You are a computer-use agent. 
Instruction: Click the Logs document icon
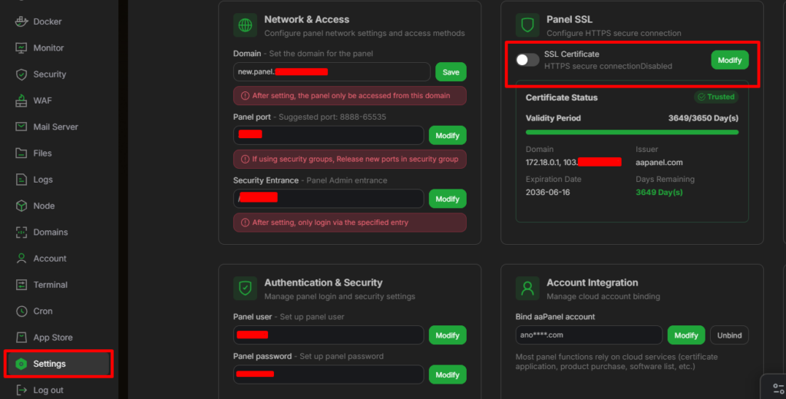(21, 180)
